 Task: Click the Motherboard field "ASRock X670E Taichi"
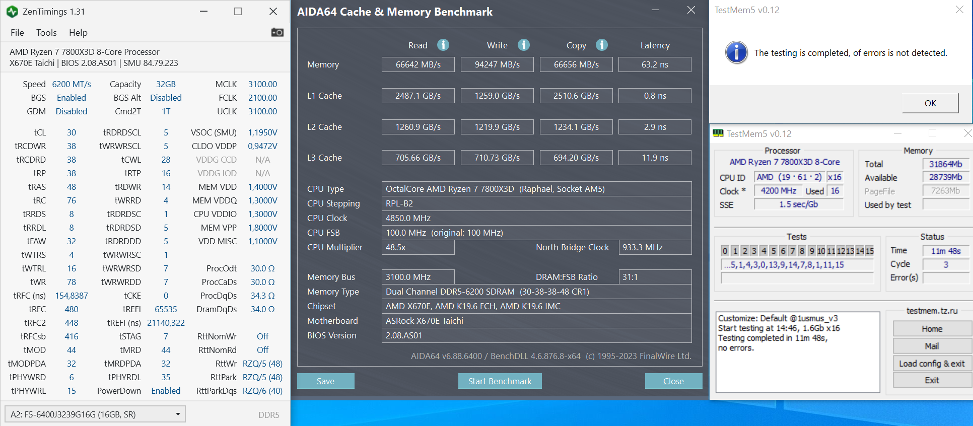pyautogui.click(x=536, y=321)
